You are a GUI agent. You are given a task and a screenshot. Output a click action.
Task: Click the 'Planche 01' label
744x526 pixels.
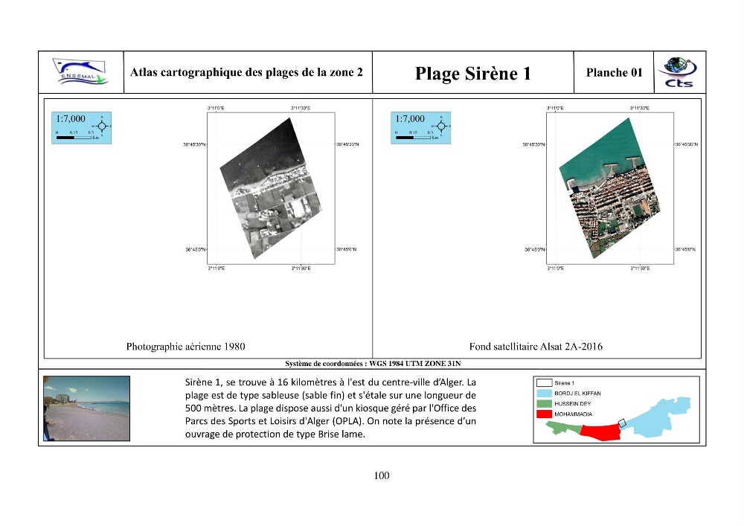pos(614,73)
